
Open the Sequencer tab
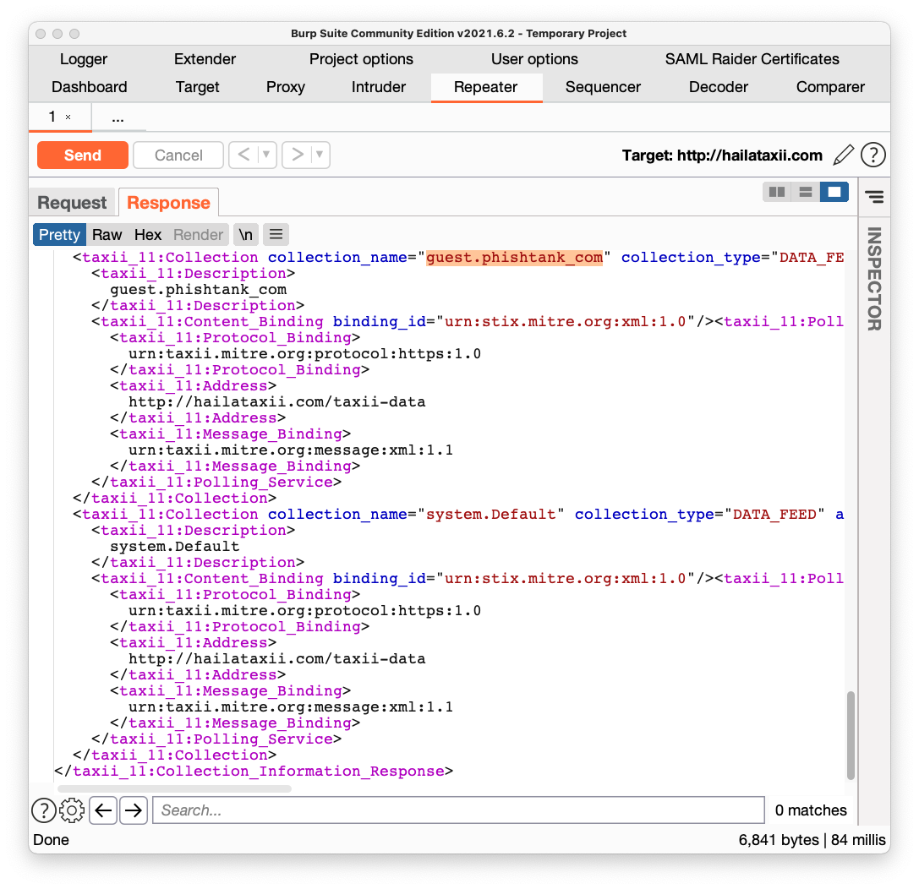pos(603,87)
